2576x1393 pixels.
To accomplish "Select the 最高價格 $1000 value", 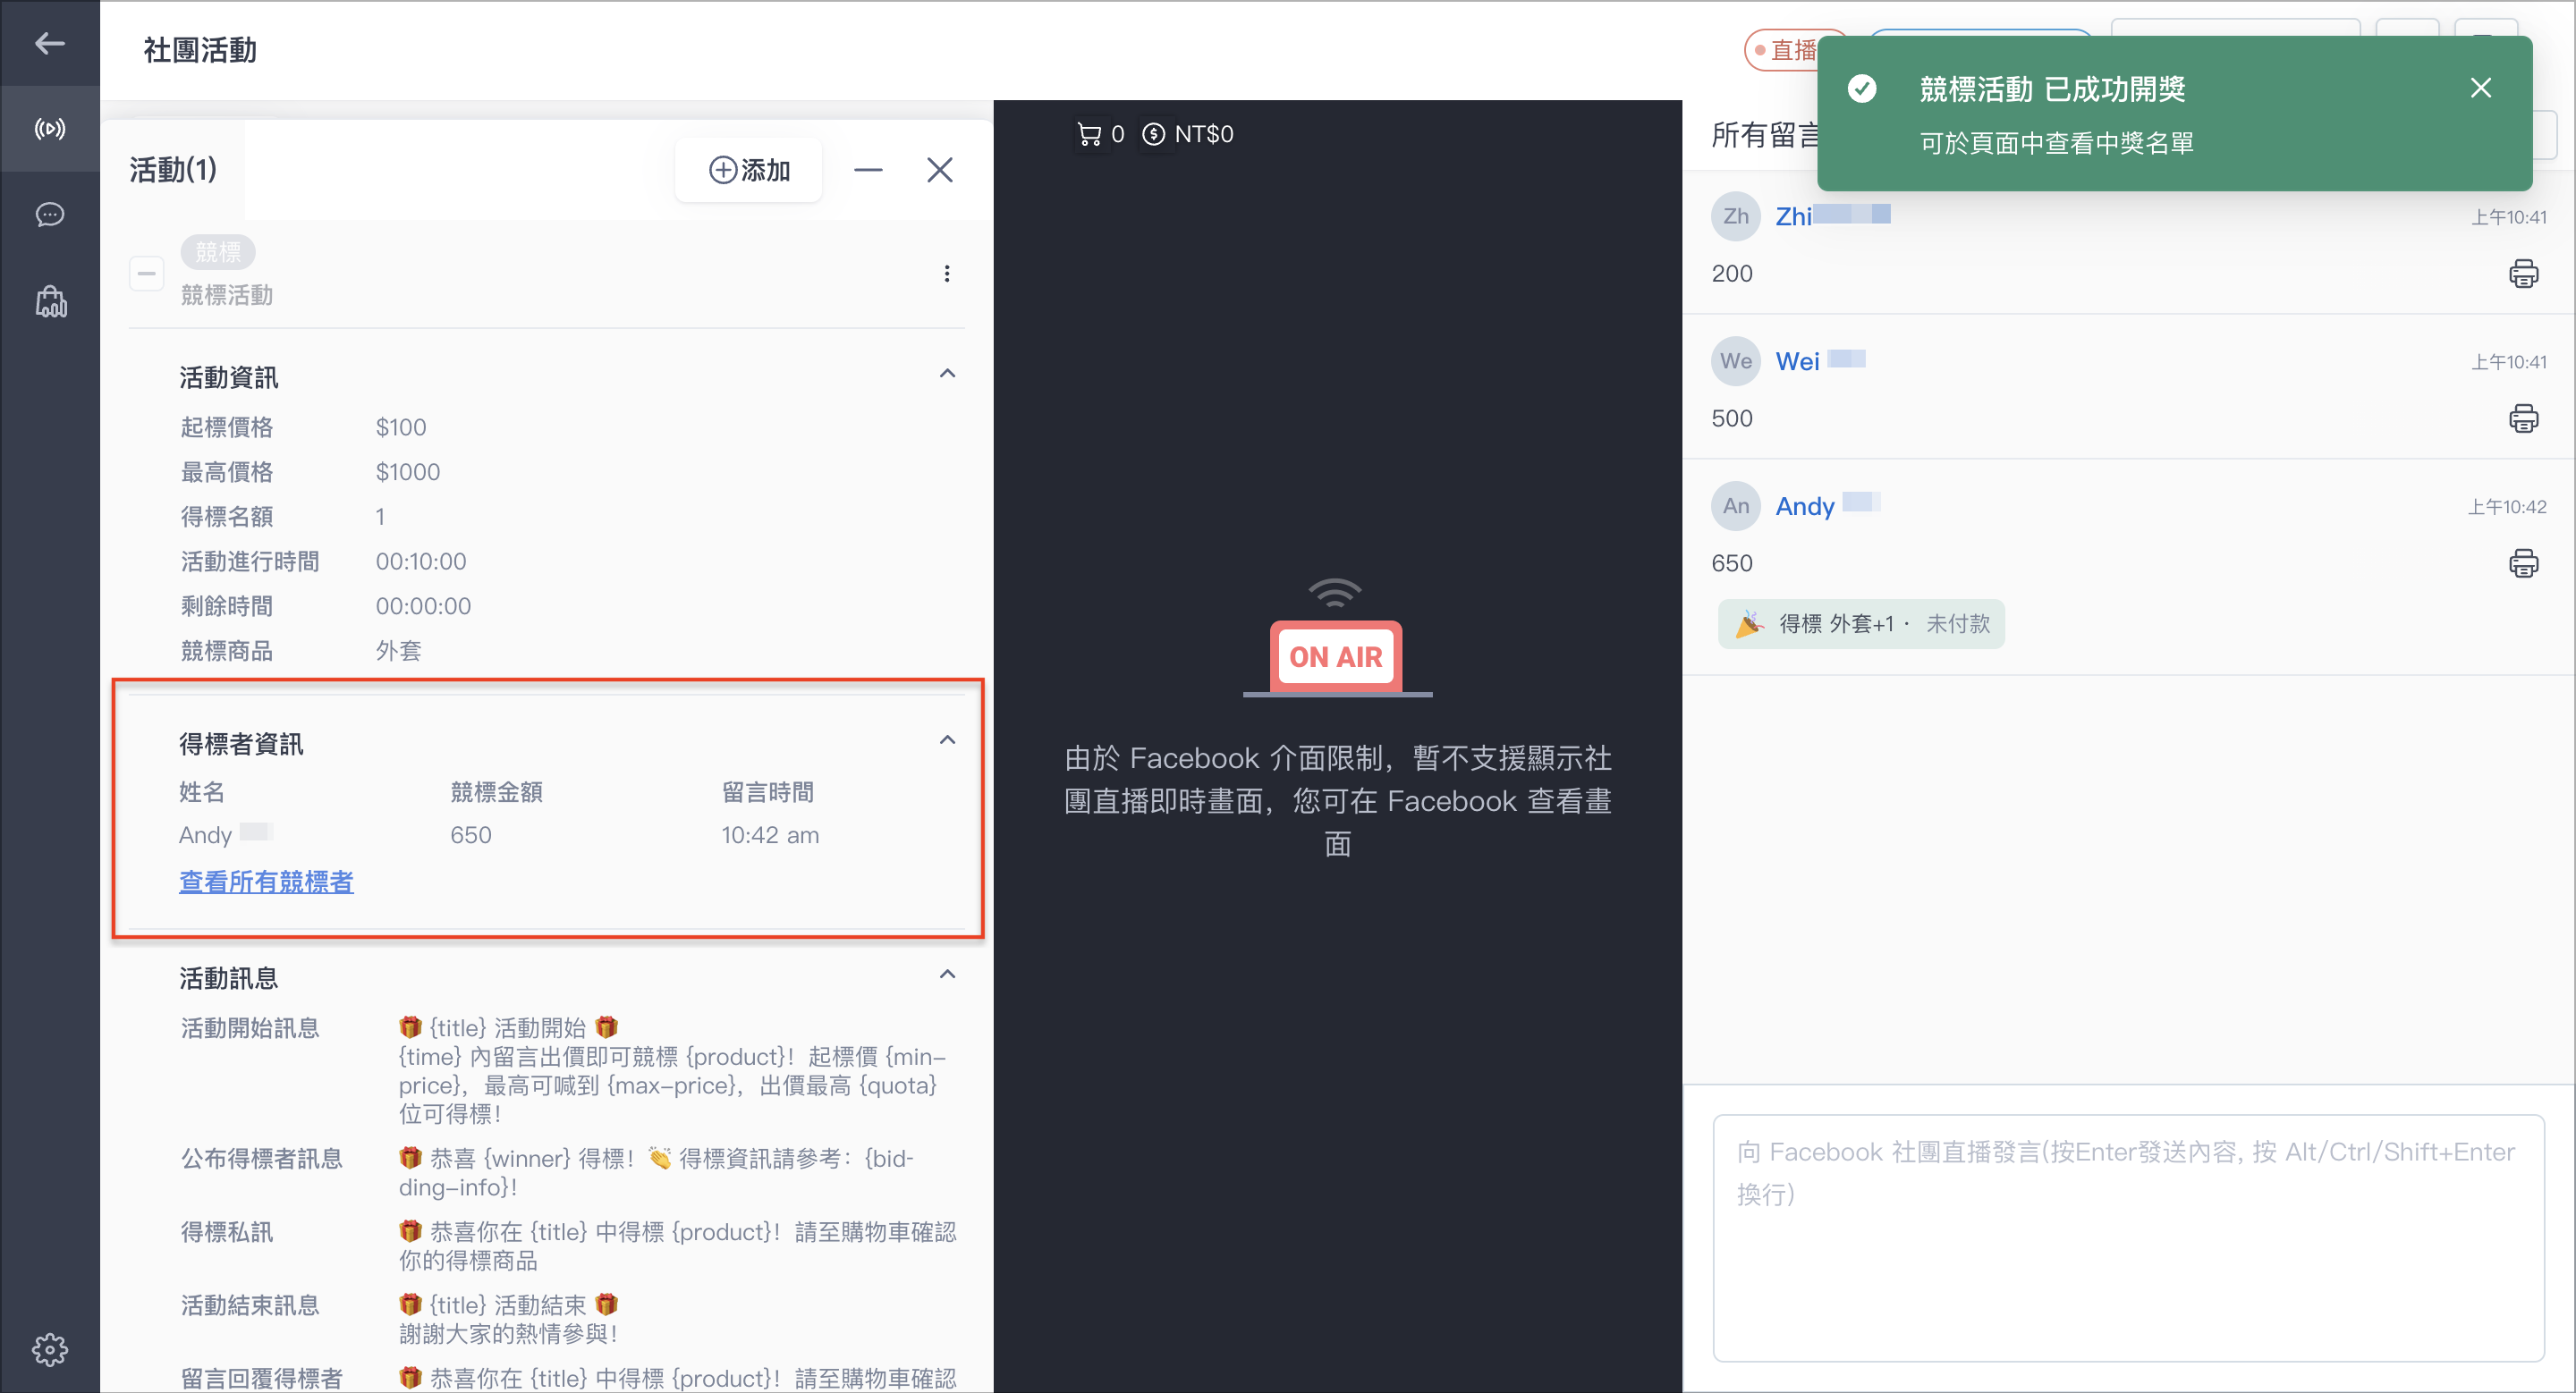I will (x=408, y=472).
